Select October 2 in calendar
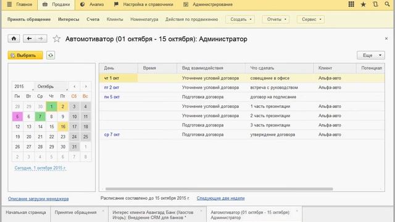This screenshot has width=395, height=222. [x=63, y=107]
